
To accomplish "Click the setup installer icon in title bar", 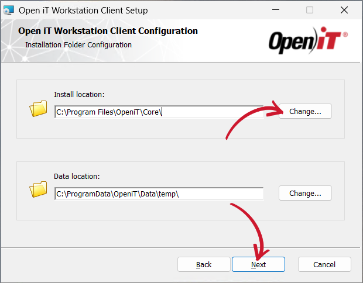I will click(9, 10).
